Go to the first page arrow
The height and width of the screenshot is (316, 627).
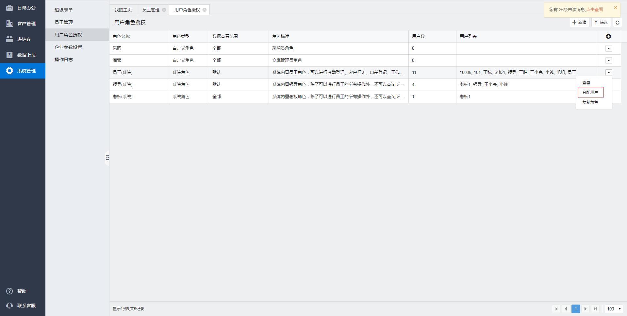(556, 309)
